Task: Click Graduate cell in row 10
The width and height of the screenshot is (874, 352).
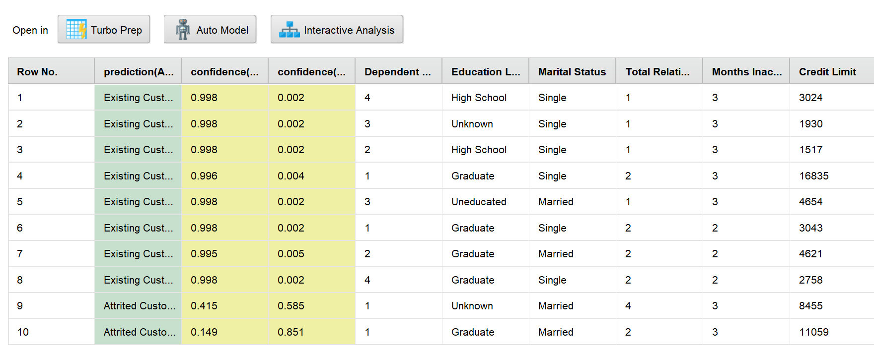Action: (x=486, y=332)
